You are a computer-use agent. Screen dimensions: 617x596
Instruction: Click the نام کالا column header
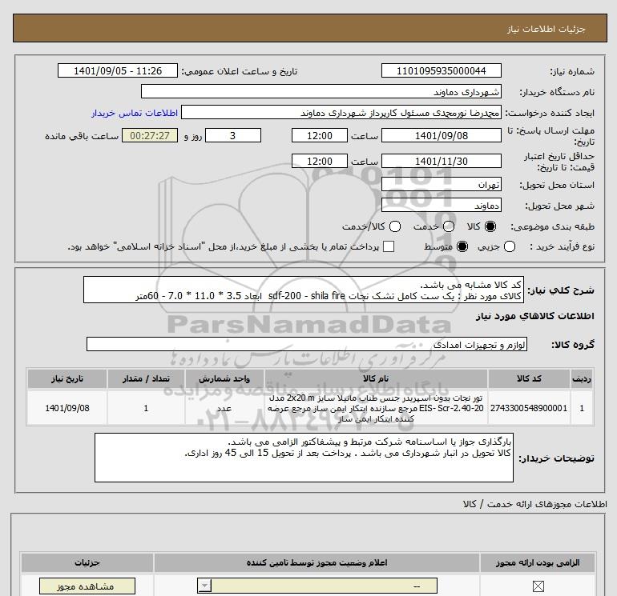(x=376, y=378)
